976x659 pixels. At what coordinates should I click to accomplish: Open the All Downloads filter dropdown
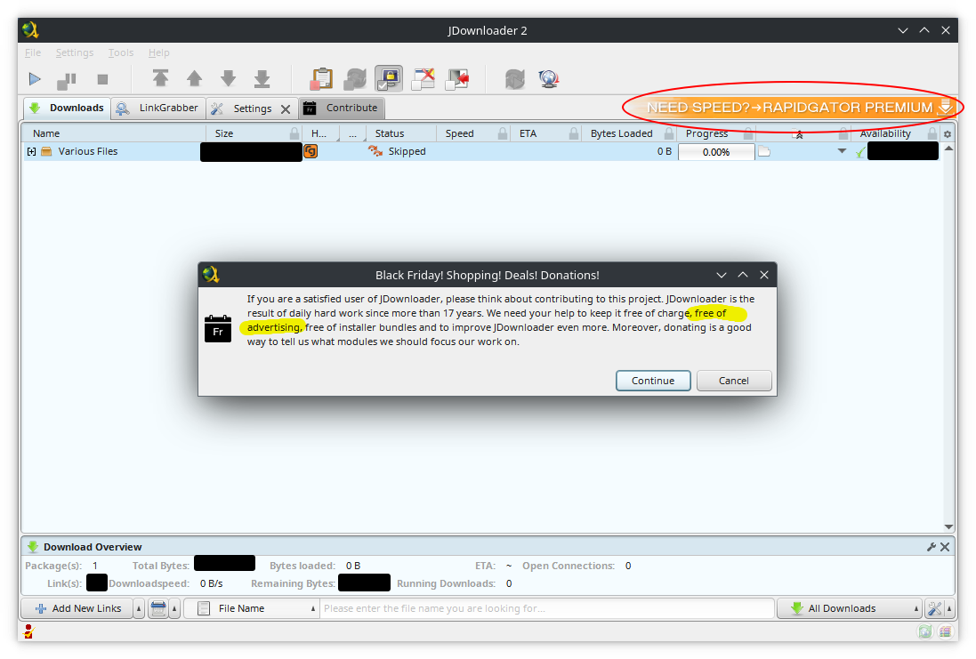848,608
